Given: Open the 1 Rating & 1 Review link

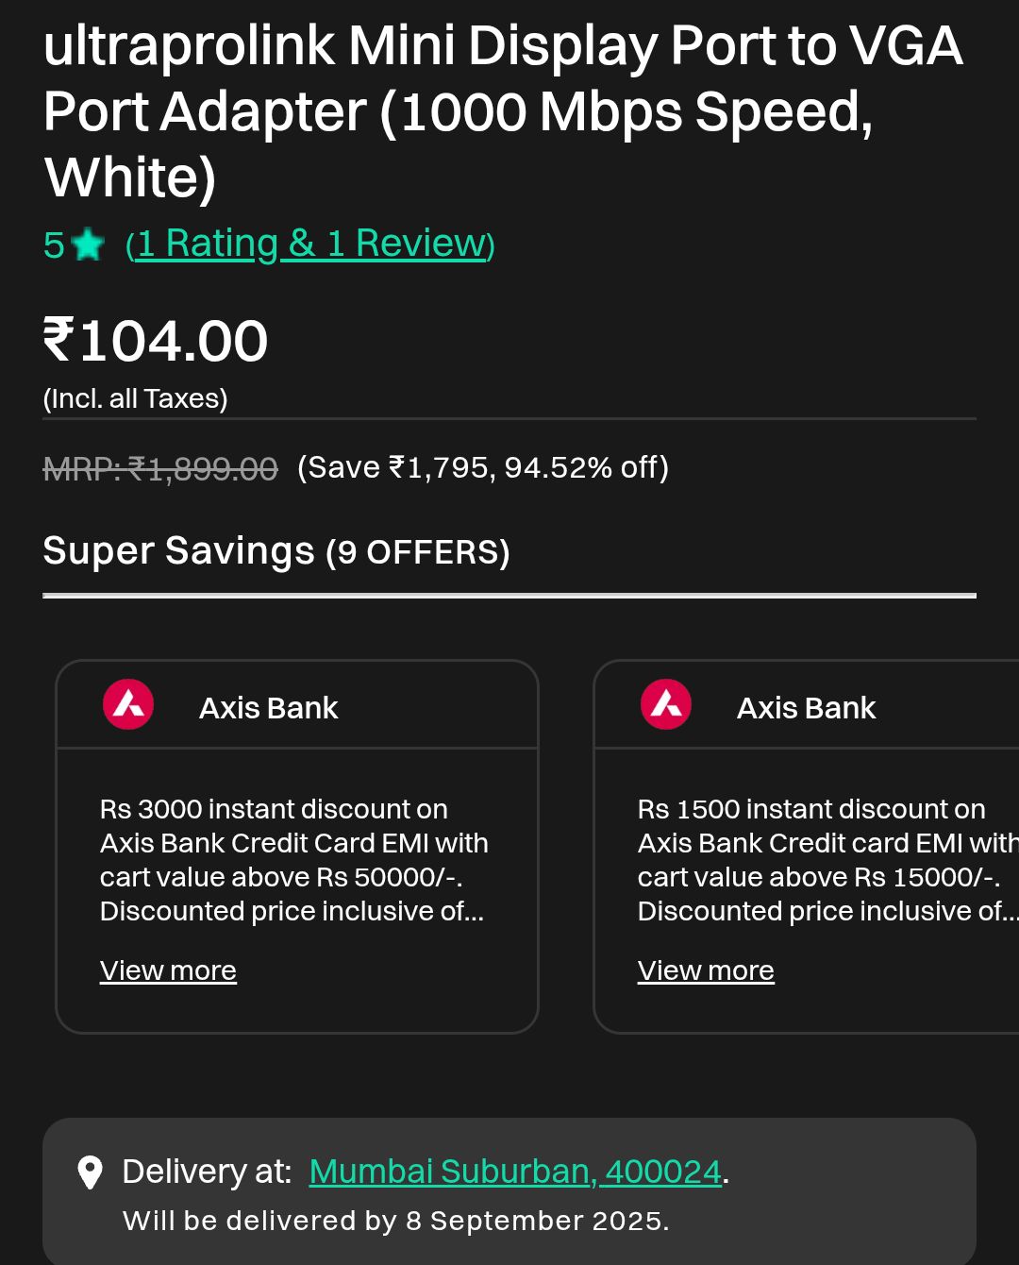Looking at the screenshot, I should point(310,244).
